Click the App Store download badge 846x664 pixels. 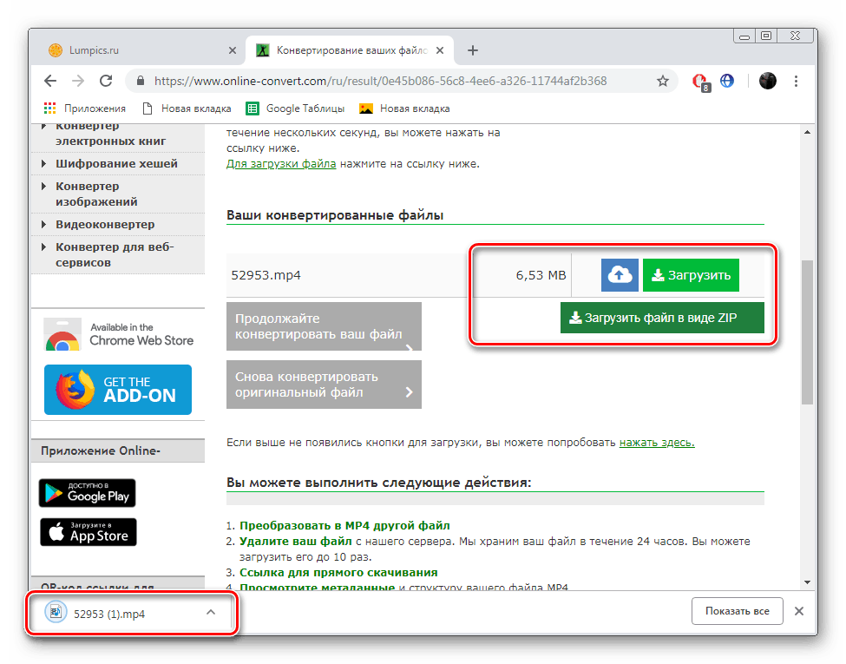[88, 533]
